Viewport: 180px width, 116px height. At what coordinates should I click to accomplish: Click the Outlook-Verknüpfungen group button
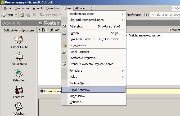click(19, 30)
